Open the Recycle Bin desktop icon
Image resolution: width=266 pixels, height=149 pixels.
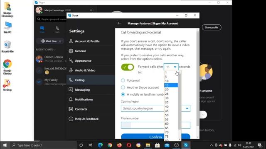pos(7,47)
